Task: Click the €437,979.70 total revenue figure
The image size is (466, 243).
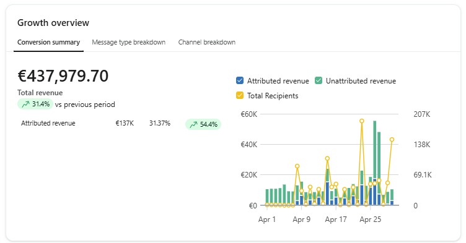Action: tap(63, 76)
